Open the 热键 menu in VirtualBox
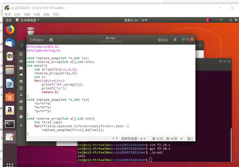Viewport: 239px width, 167px height. 37,14
